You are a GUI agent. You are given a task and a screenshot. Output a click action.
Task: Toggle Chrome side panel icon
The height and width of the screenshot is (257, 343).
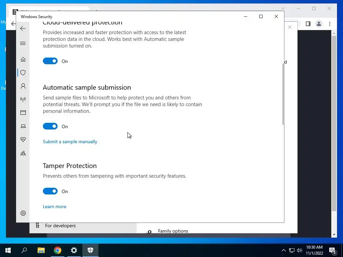coord(308,24)
